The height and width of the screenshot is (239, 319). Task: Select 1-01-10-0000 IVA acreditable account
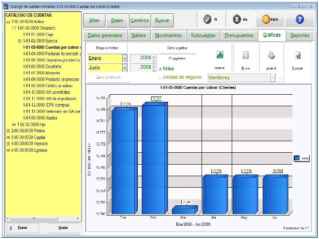click(x=47, y=92)
